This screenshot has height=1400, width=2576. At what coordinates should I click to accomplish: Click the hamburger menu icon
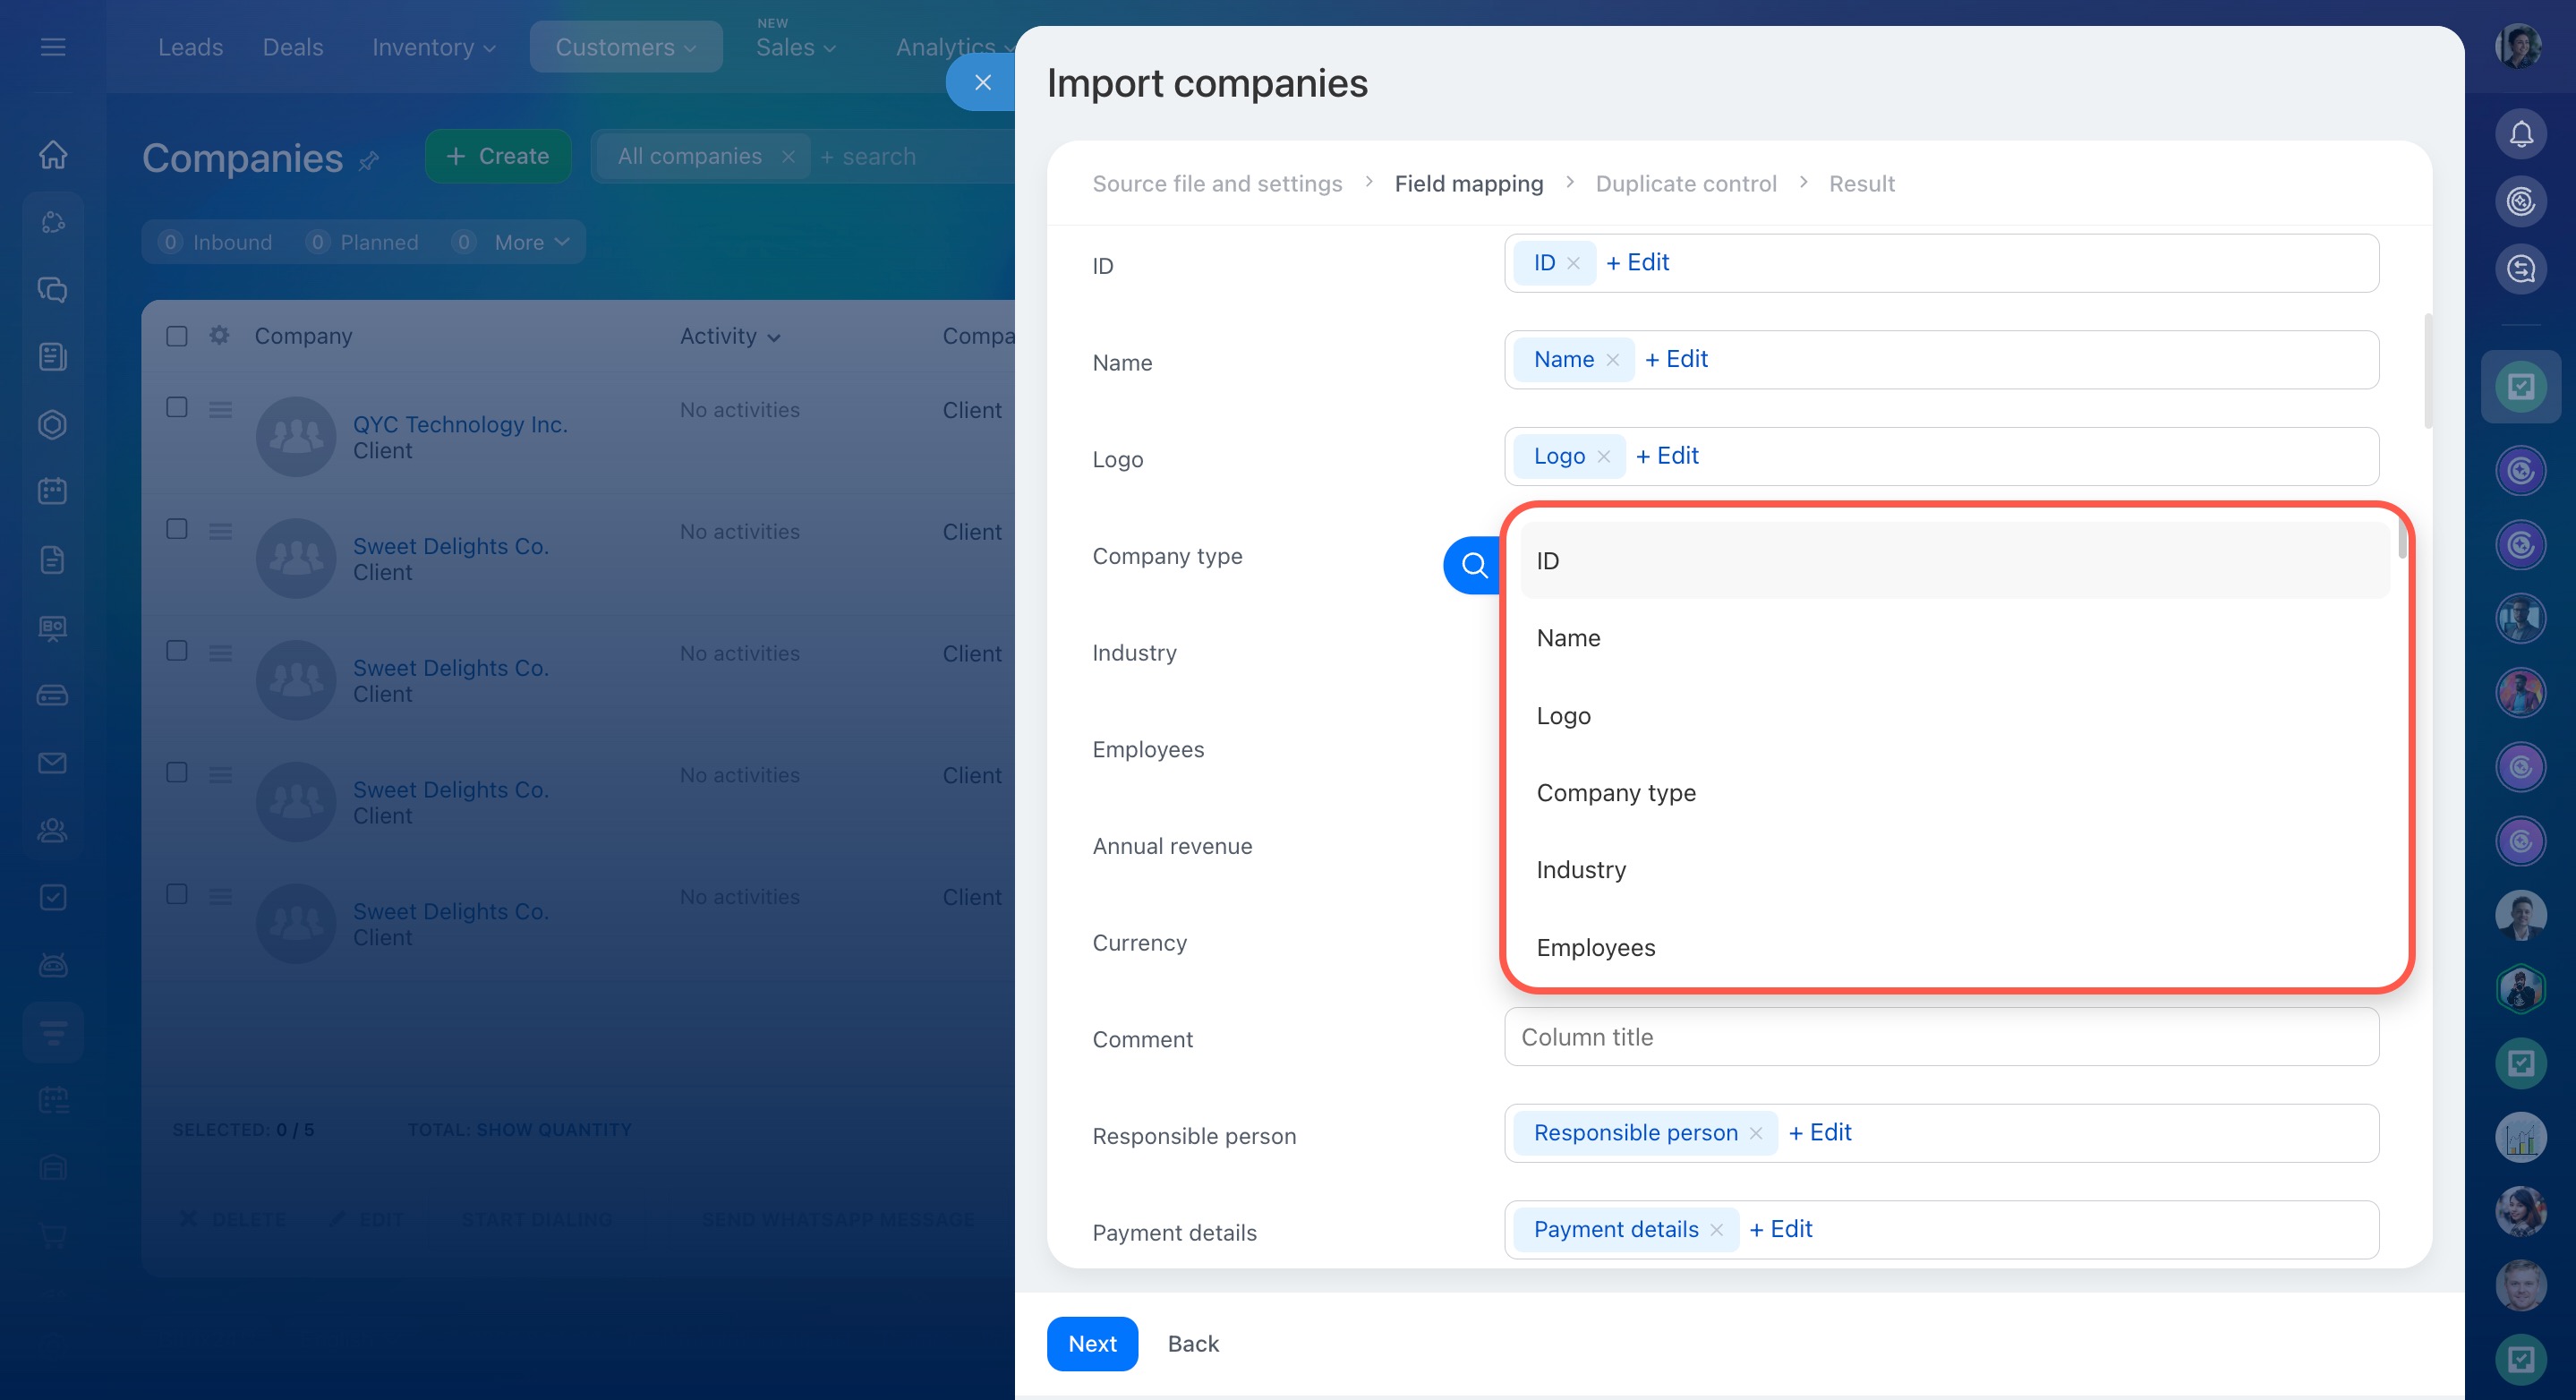point(53,47)
